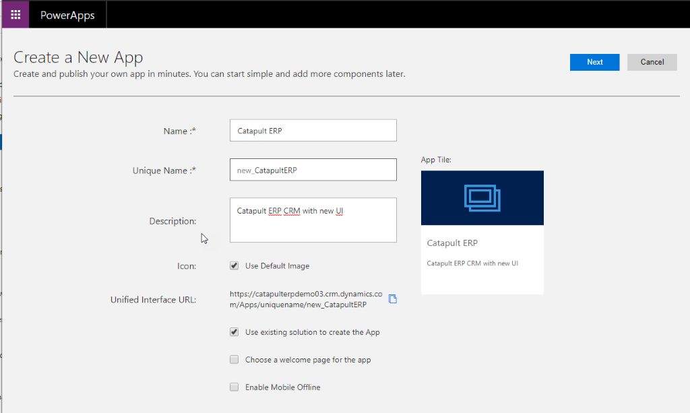The height and width of the screenshot is (413, 690).
Task: Copy the Unified Interface URL icon
Action: [393, 299]
